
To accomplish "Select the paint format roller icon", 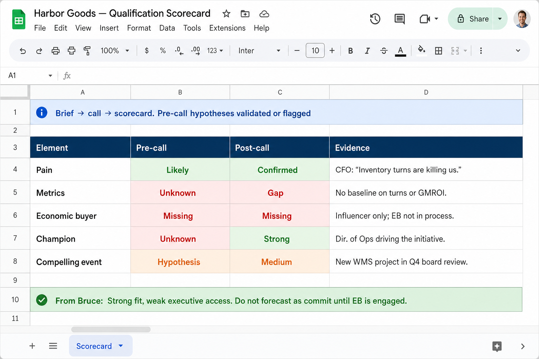I will tap(87, 51).
